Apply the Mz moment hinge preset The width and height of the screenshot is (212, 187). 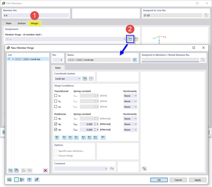pos(90,138)
